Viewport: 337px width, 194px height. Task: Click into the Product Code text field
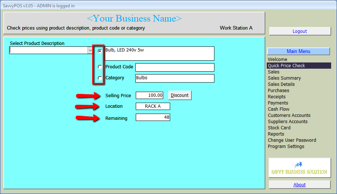(x=175, y=67)
